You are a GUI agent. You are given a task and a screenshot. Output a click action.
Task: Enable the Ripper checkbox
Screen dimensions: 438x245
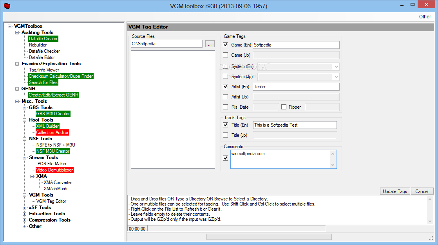[x=284, y=107]
